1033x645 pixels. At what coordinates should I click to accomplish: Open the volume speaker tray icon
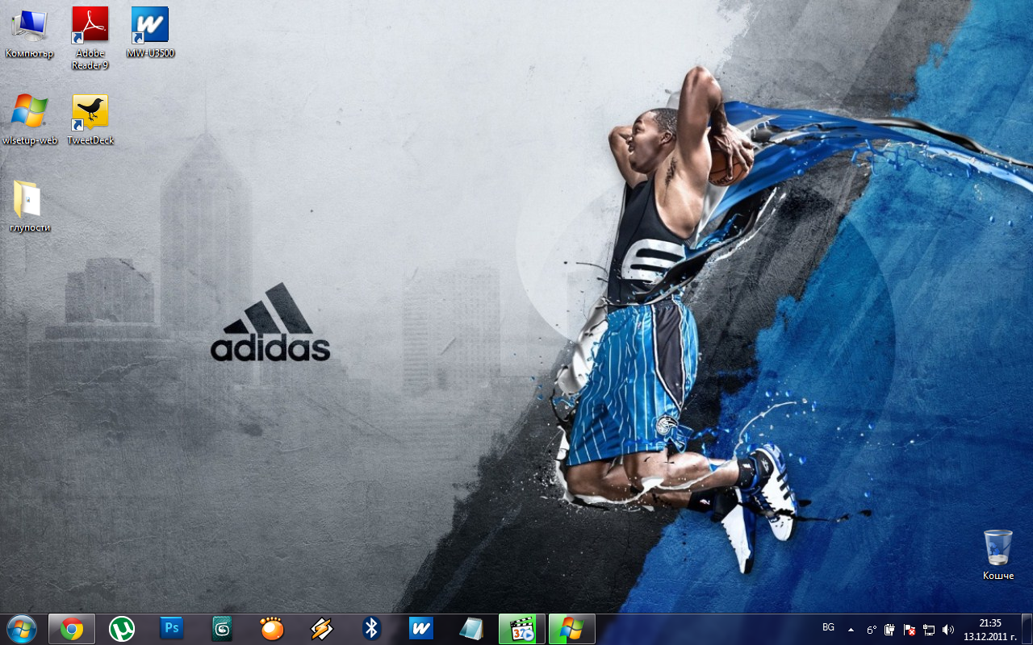coord(948,630)
